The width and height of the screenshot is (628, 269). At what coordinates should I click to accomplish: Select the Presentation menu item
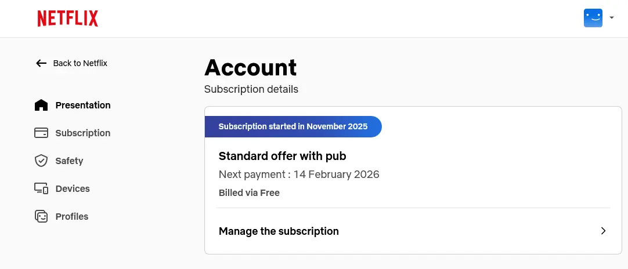83,106
